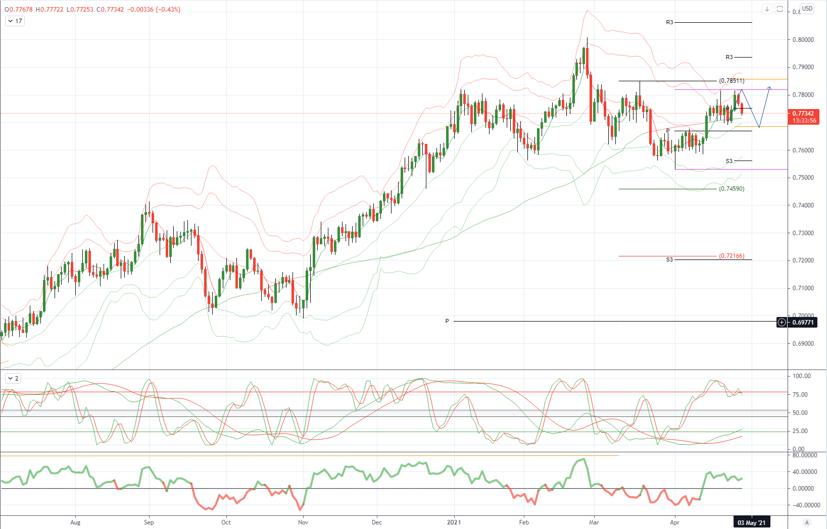Image resolution: width=827 pixels, height=529 pixels.
Task: Click the plus icon beside 0.69771 price
Action: 782,322
